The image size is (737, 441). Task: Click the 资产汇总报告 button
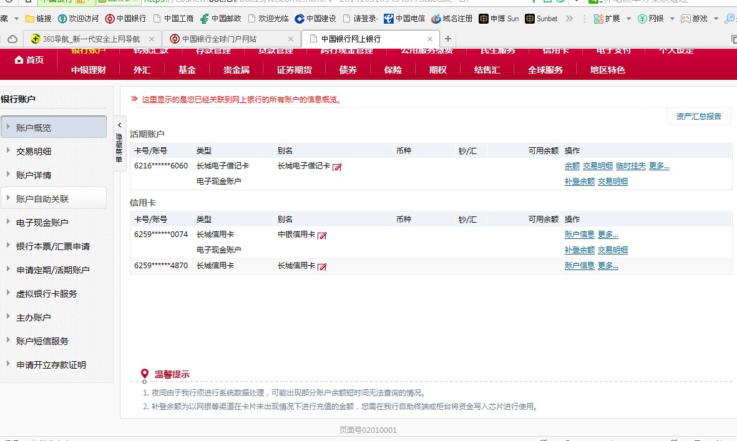(x=698, y=116)
